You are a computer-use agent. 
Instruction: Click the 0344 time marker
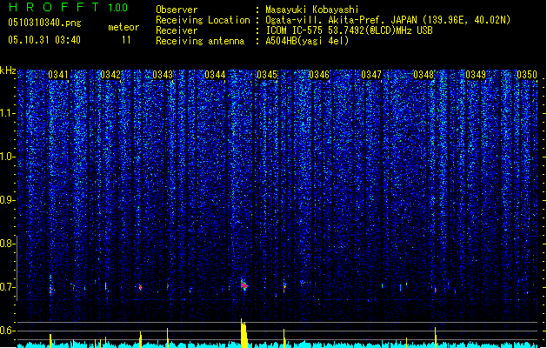215,75
